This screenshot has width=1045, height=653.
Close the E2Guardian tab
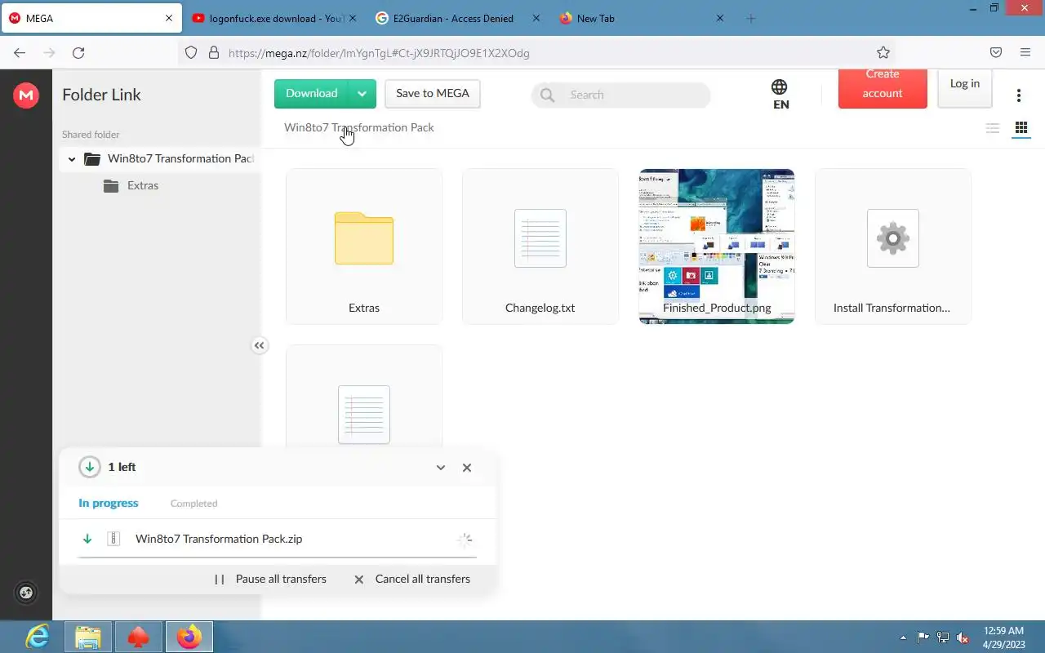click(536, 18)
